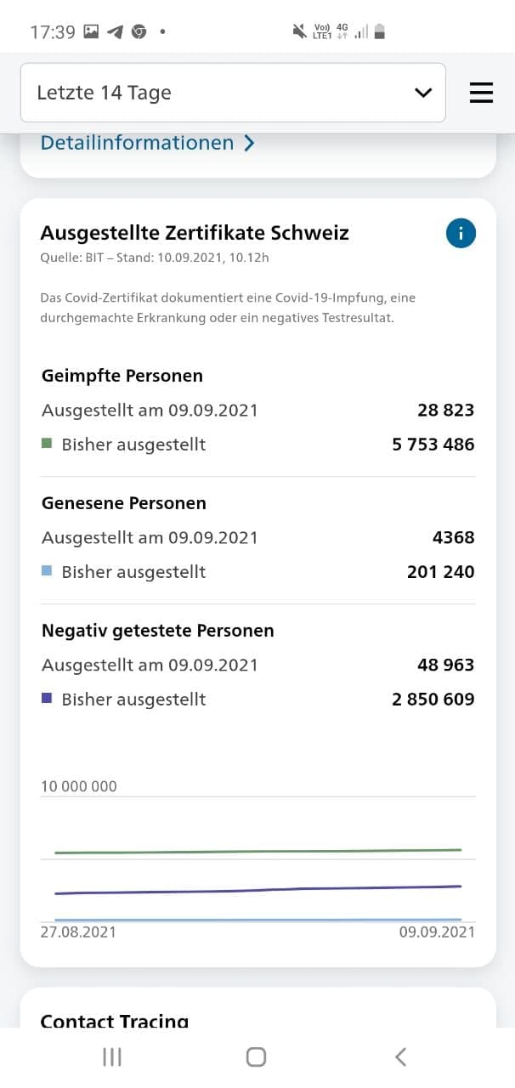Click the purple Negativ getestete legend square
Image resolution: width=515 pixels, height=1088 pixels.
tap(47, 698)
